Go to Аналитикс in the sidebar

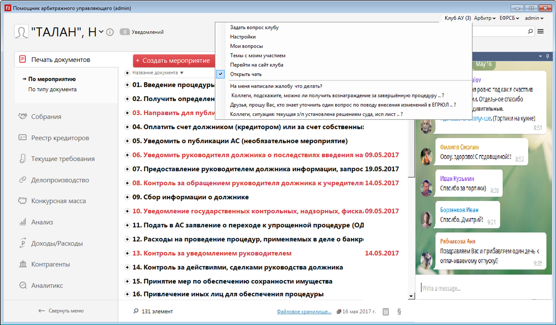(x=47, y=286)
